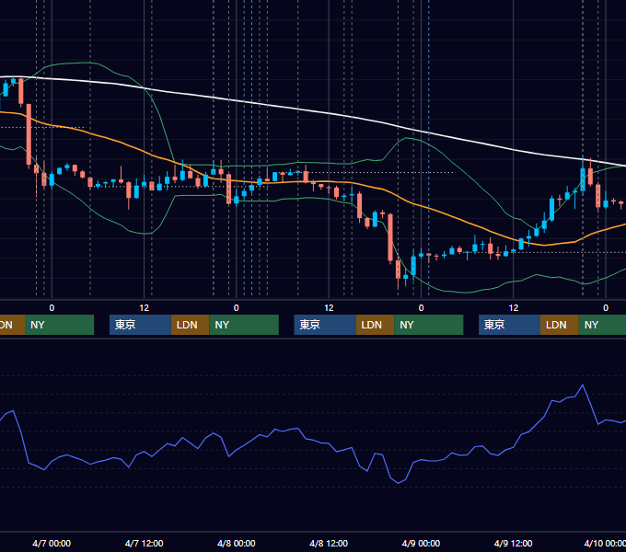Viewport: 626px width, 552px height.
Task: Select the LDN session block after 4/8 12:00
Action: (x=375, y=325)
